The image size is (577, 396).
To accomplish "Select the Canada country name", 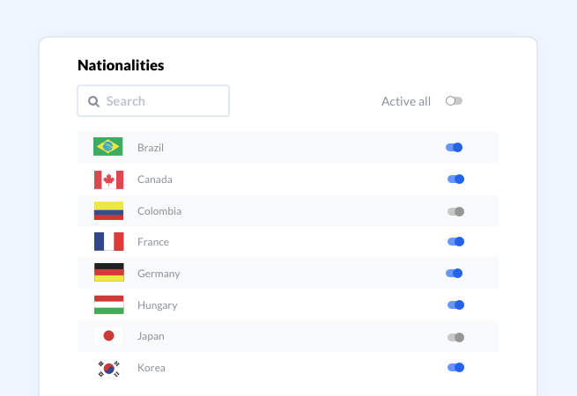I will (x=155, y=179).
